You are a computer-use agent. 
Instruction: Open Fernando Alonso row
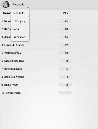pyautogui.click(x=49, y=45)
